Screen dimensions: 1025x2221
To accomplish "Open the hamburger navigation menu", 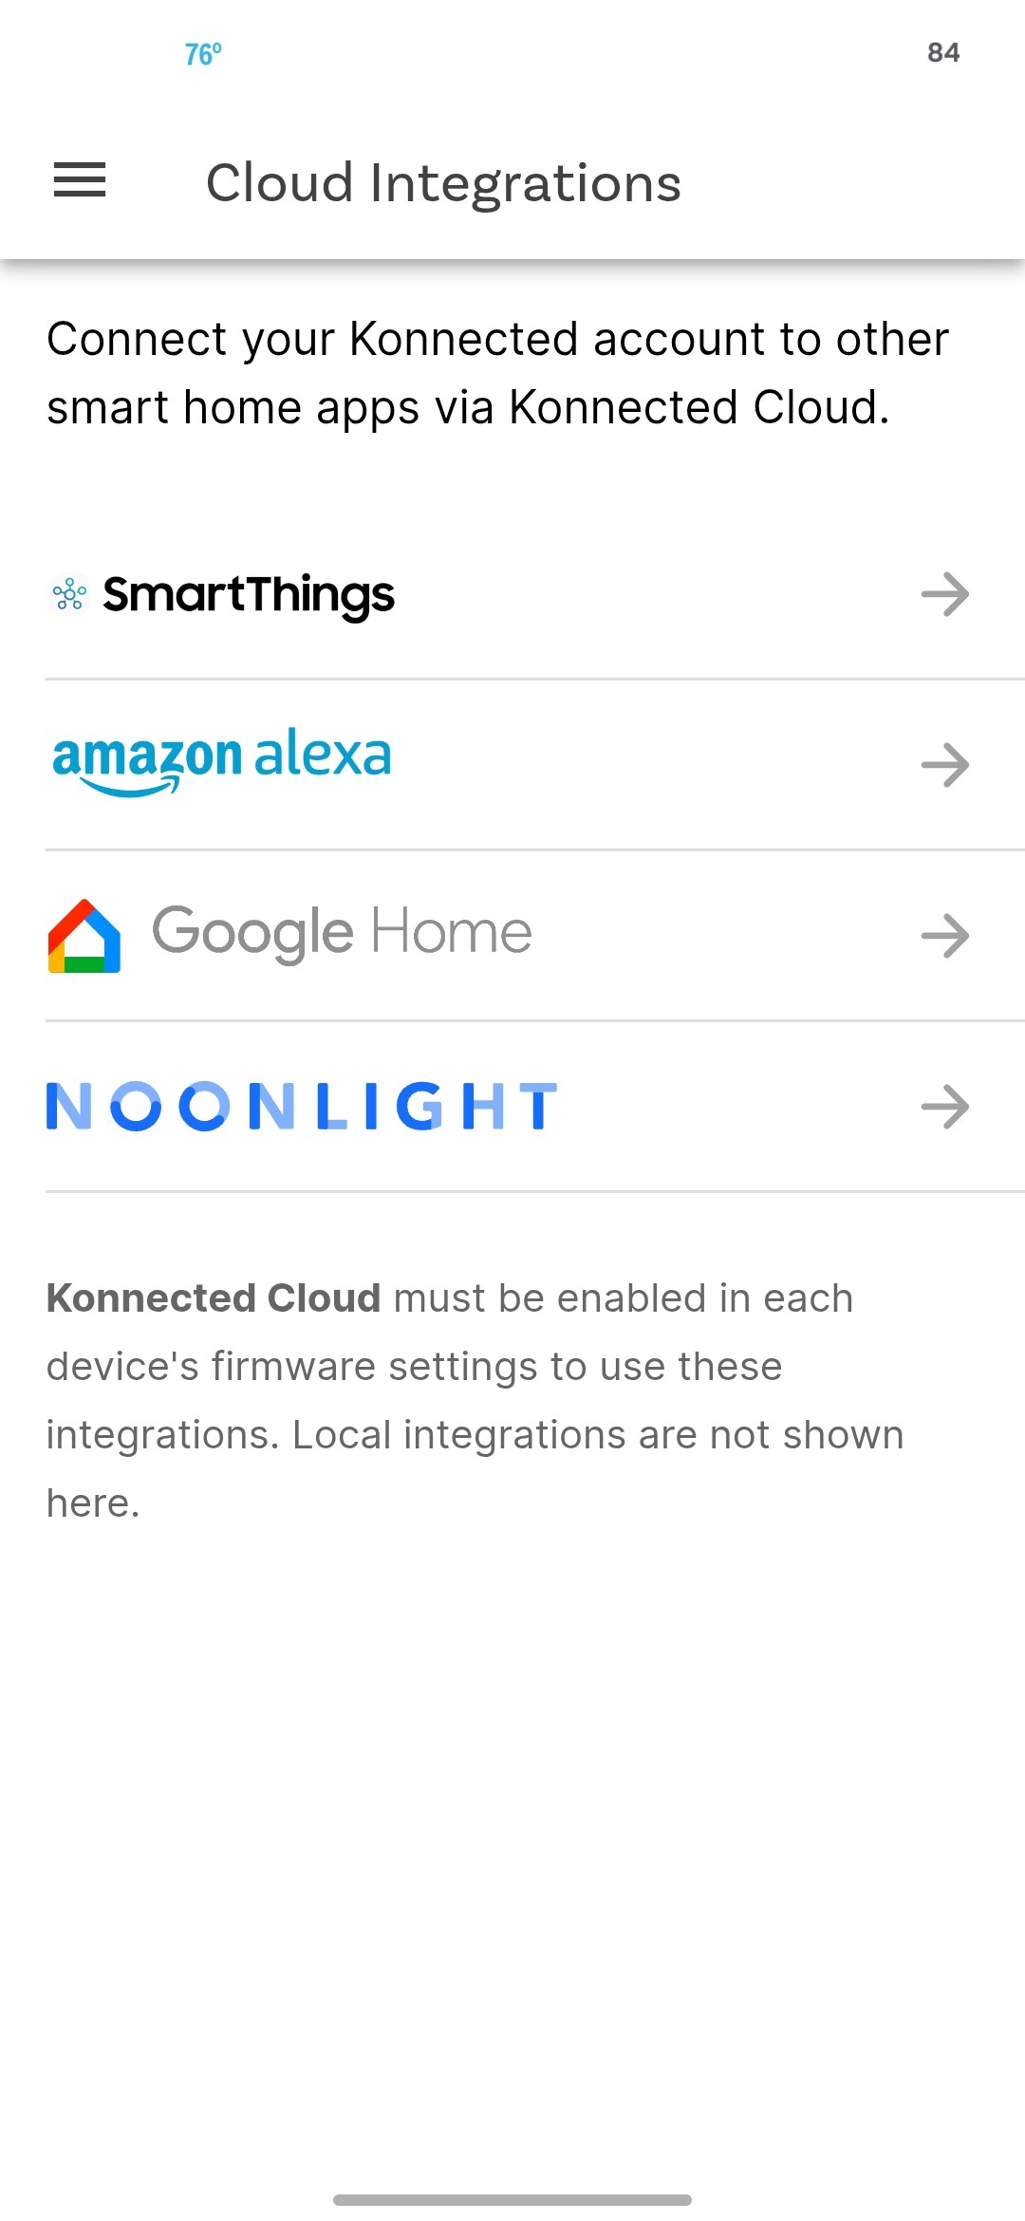I will (x=80, y=180).
